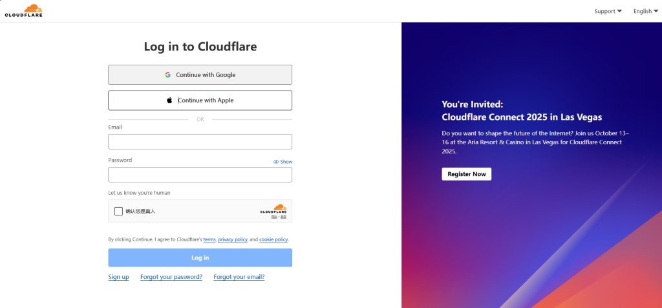
Task: Click the Register Now button
Action: tap(467, 174)
